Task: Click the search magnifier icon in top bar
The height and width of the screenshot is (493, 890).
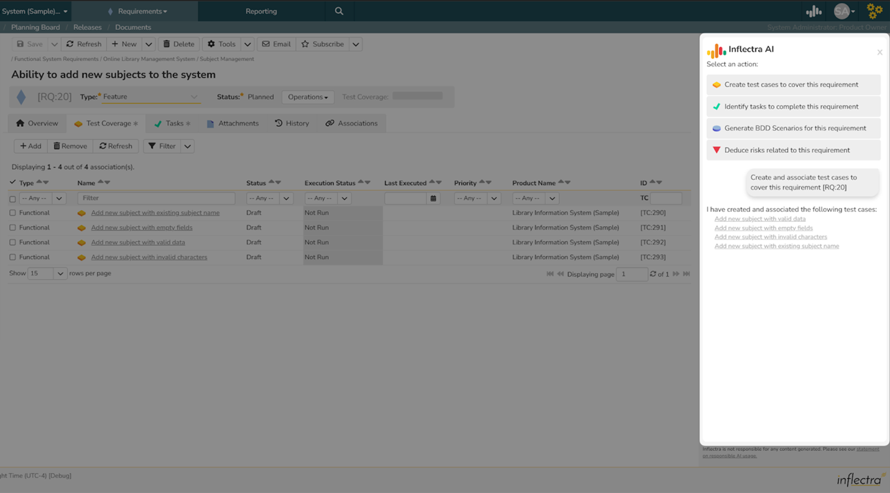Action: point(339,11)
